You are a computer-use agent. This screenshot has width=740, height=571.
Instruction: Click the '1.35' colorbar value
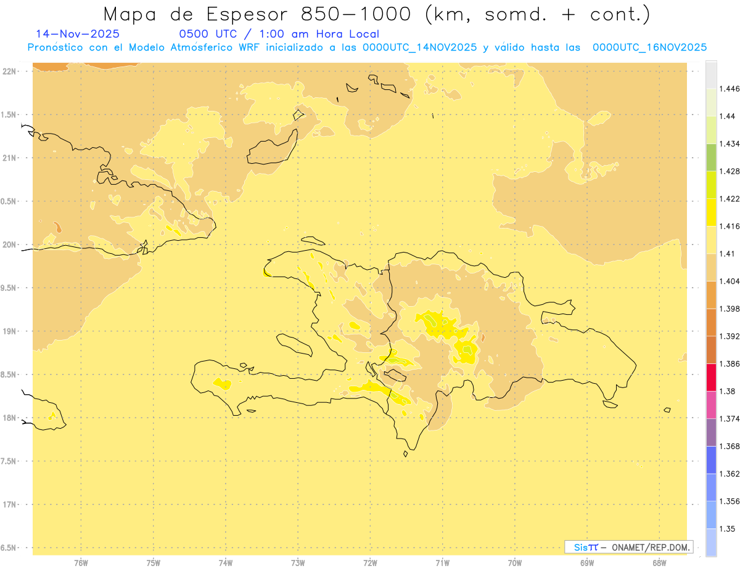727,528
